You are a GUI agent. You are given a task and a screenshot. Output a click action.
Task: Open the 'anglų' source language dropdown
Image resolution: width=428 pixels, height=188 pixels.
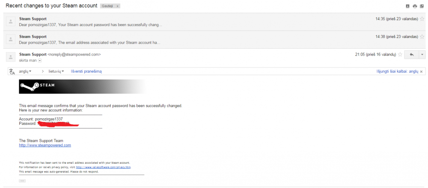(x=25, y=71)
